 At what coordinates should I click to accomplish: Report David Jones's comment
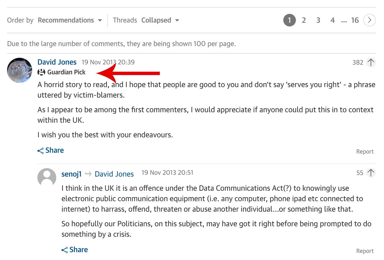click(365, 152)
